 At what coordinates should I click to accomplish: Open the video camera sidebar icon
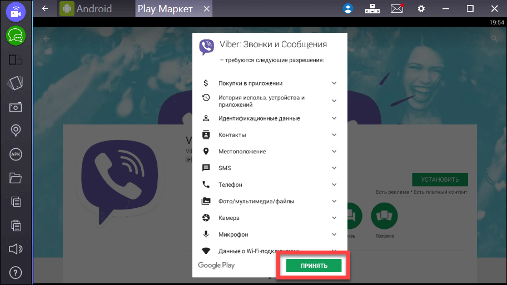point(15,12)
